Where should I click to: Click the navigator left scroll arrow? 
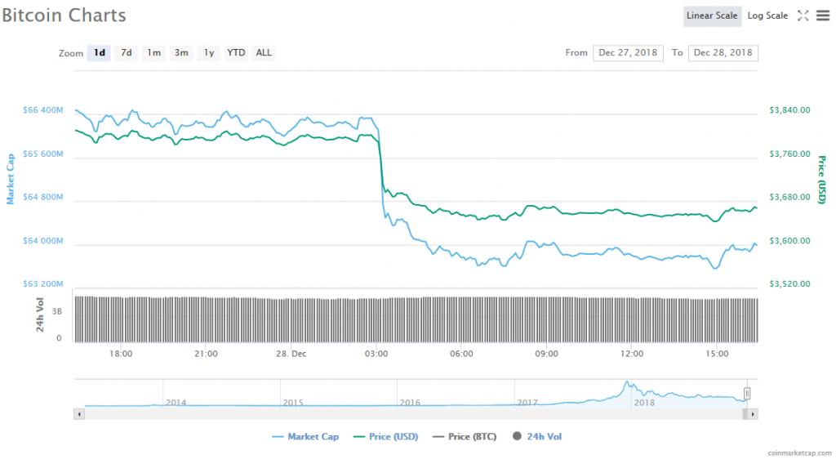(78, 414)
